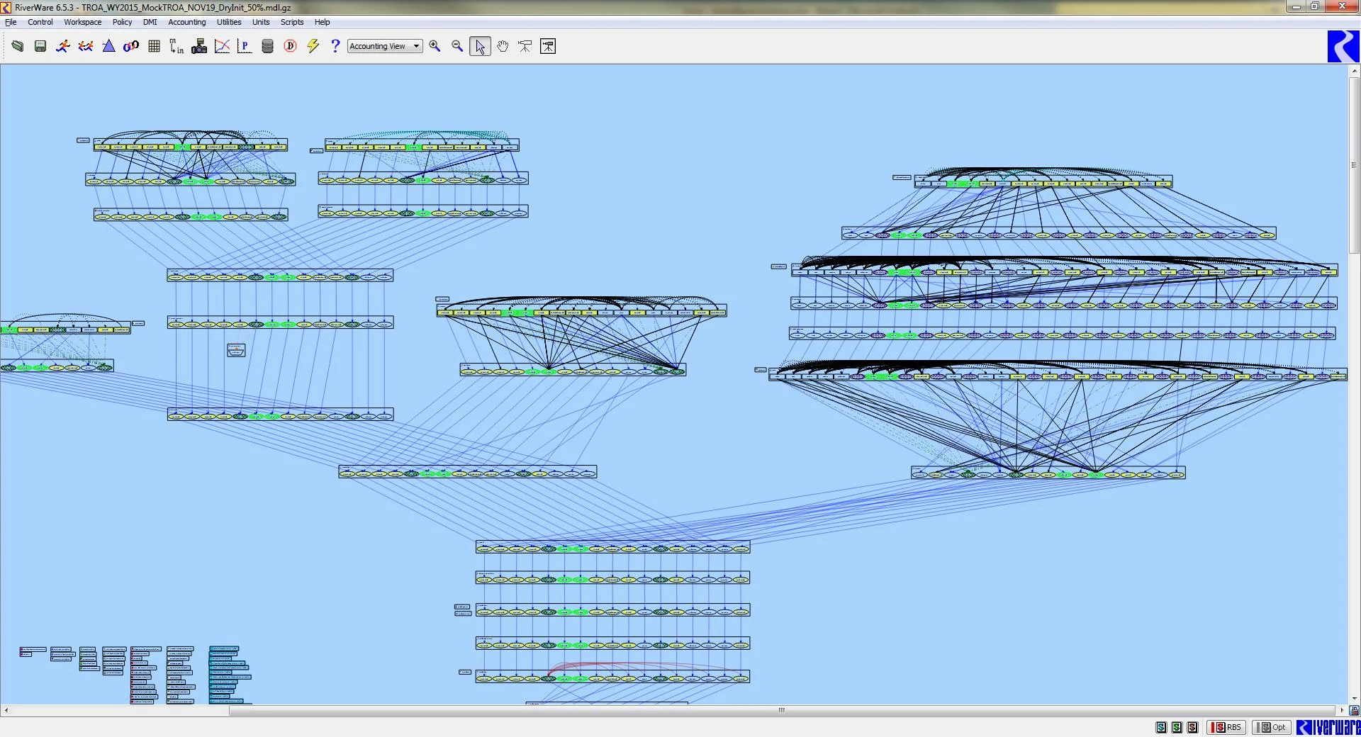1361x737 pixels.
Task: Open the DMI database manager icon
Action: pyautogui.click(x=267, y=46)
